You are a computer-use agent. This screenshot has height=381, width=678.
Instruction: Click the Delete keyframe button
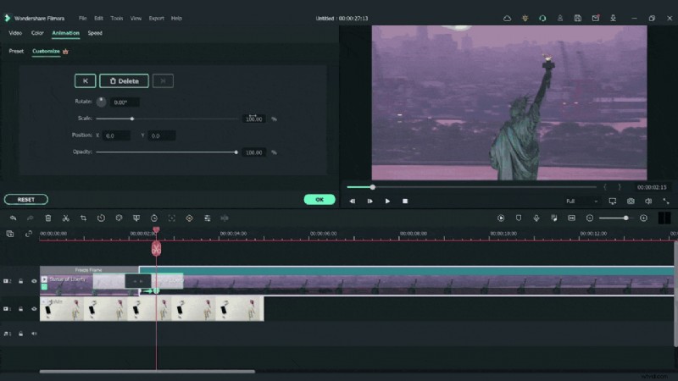click(124, 81)
